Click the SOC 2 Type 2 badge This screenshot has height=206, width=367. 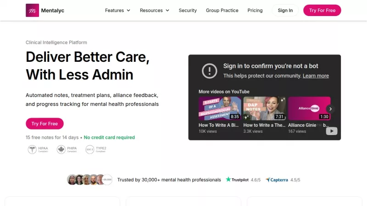[x=90, y=150]
